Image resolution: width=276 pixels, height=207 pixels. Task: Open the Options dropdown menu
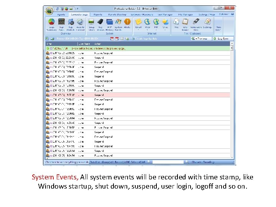point(224,14)
